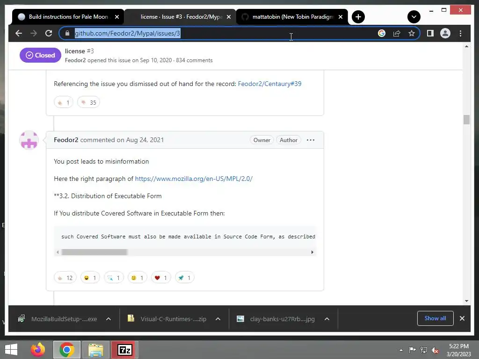Open File Explorer from taskbar
Screen dimensions: 479x359
coord(96,350)
